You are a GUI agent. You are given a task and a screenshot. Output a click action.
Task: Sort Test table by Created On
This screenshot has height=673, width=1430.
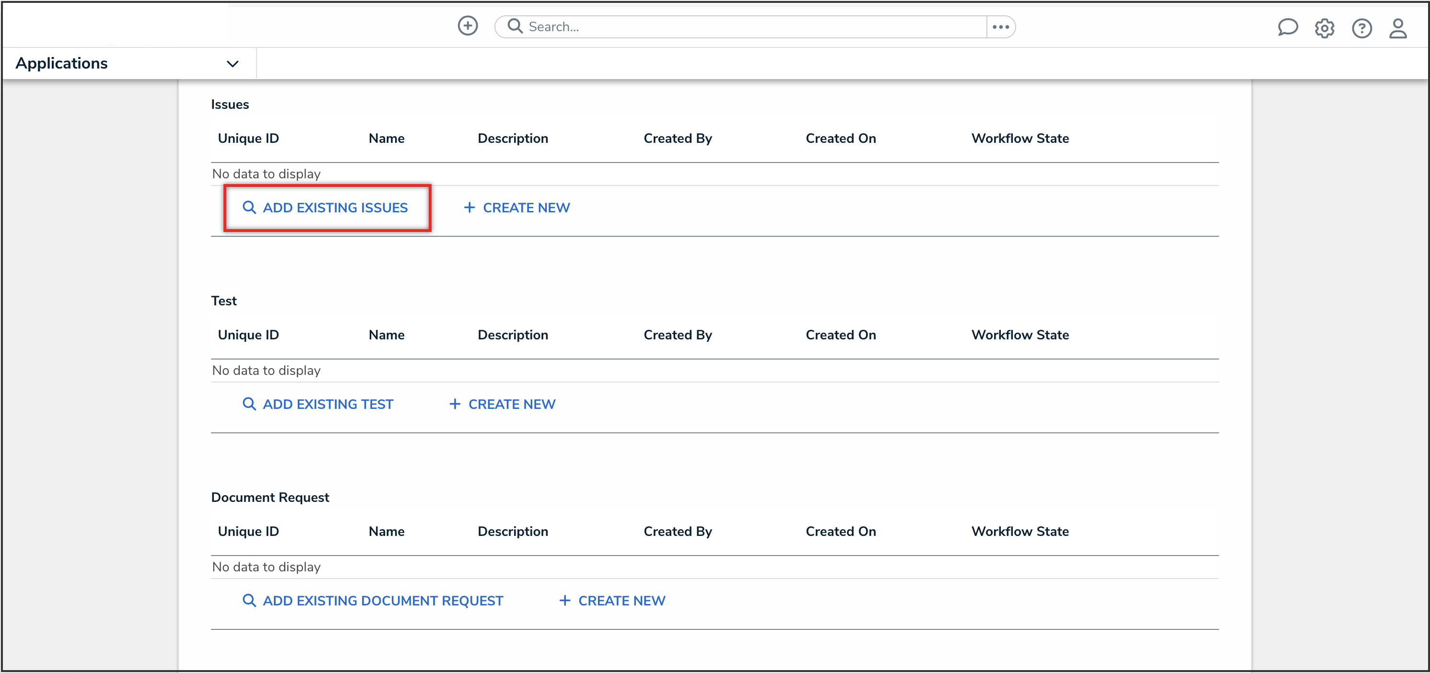click(841, 335)
